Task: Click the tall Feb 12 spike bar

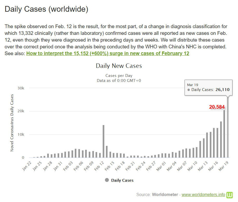Action: (103, 141)
